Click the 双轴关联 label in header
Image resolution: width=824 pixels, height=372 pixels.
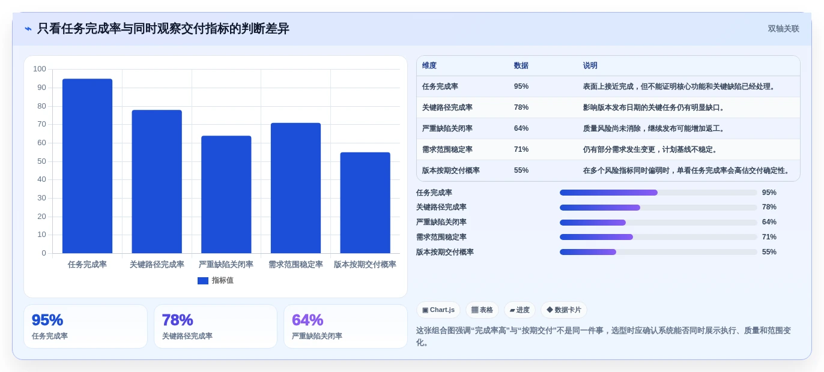[783, 29]
